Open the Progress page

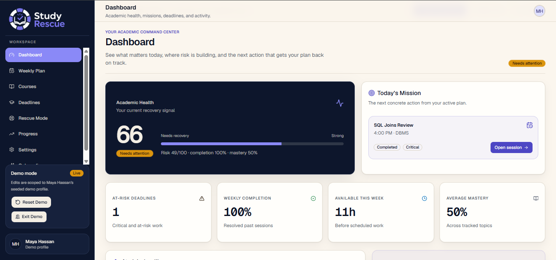tap(43, 134)
